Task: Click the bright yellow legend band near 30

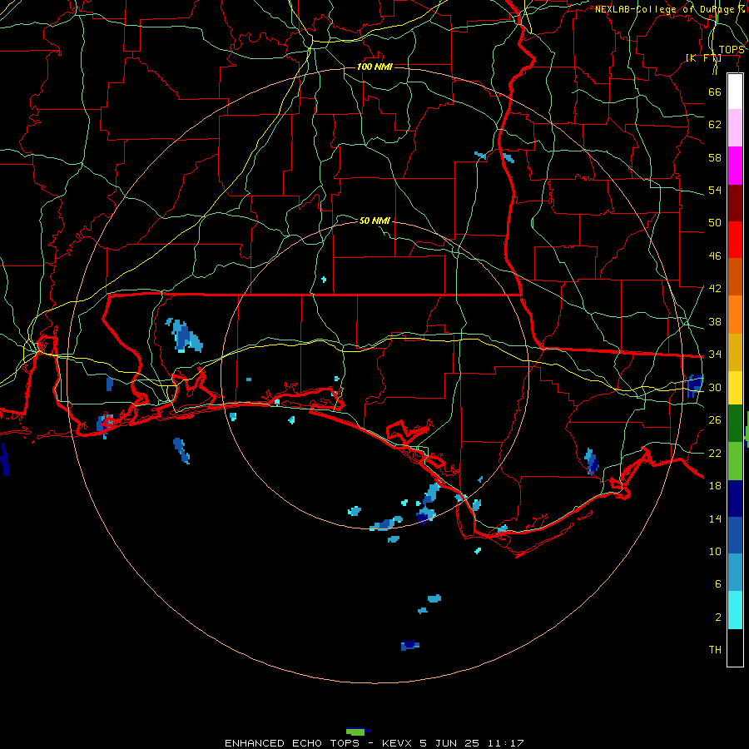Action: point(735,388)
